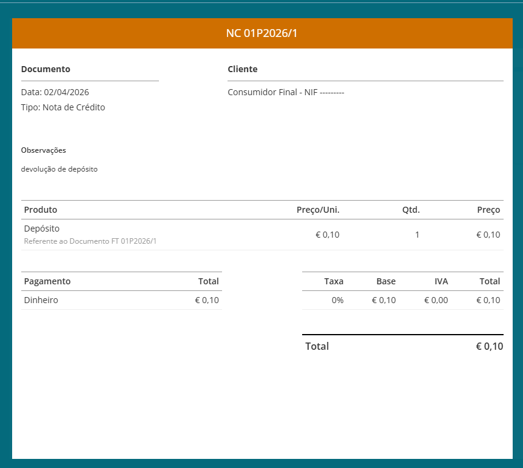Image resolution: width=523 pixels, height=468 pixels.
Task: Click the Produto column header
Action: point(41,210)
